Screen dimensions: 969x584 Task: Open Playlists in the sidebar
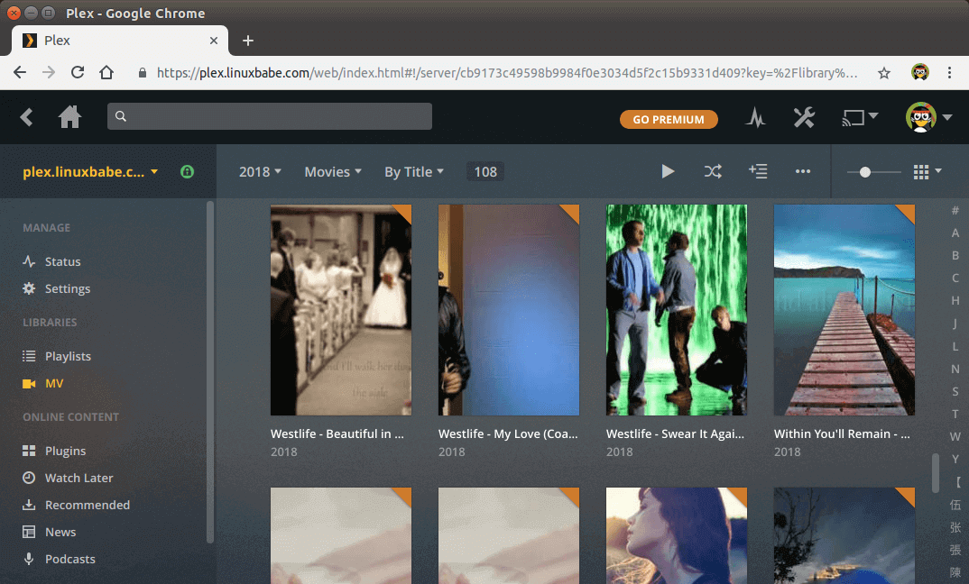click(68, 356)
